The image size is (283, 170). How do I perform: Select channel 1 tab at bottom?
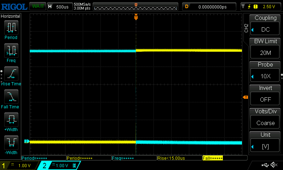[x=19, y=165]
